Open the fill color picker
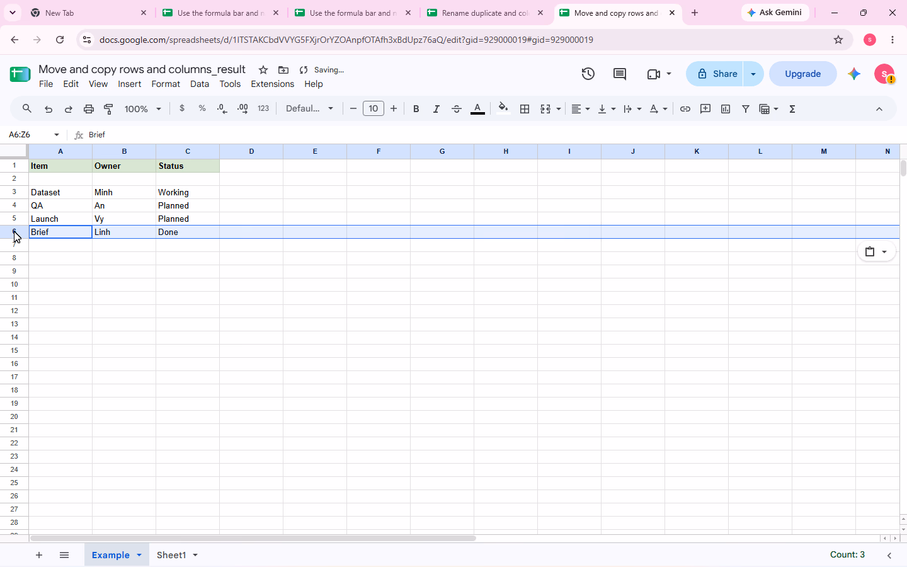907x567 pixels. pyautogui.click(x=503, y=109)
